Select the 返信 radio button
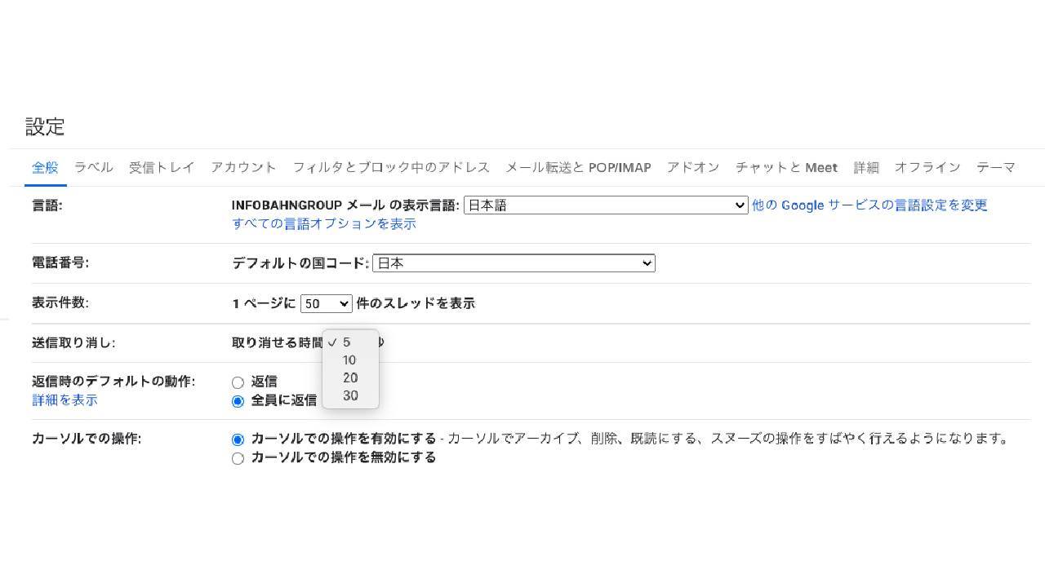The image size is (1045, 587). [238, 382]
